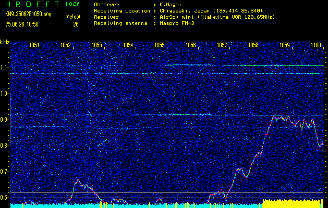The height and width of the screenshot is (208, 328).
Task: Click the short meteor echo streak near 1053
Action: pyautogui.click(x=102, y=142)
